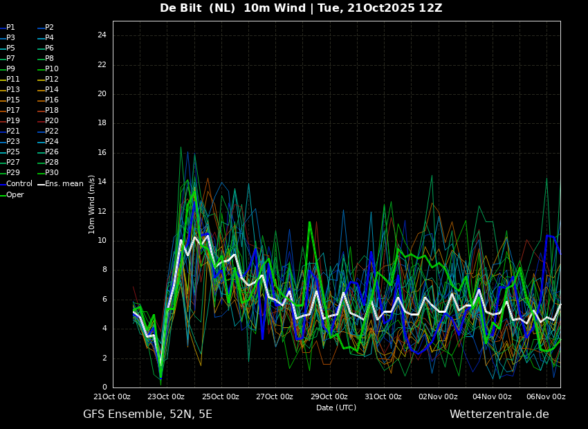Screen dimensions: 588x429
Task: Select the 29Oct 00z date tick
Action: [x=329, y=397]
